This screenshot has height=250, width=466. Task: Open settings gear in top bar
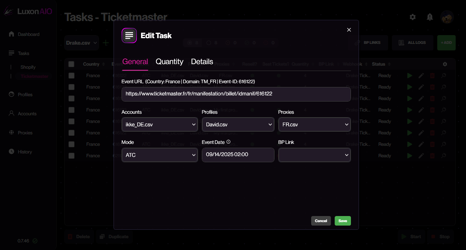[x=412, y=17]
